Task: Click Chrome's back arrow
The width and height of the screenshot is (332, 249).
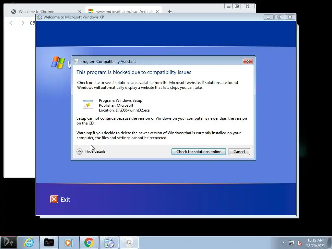Action: point(12,23)
